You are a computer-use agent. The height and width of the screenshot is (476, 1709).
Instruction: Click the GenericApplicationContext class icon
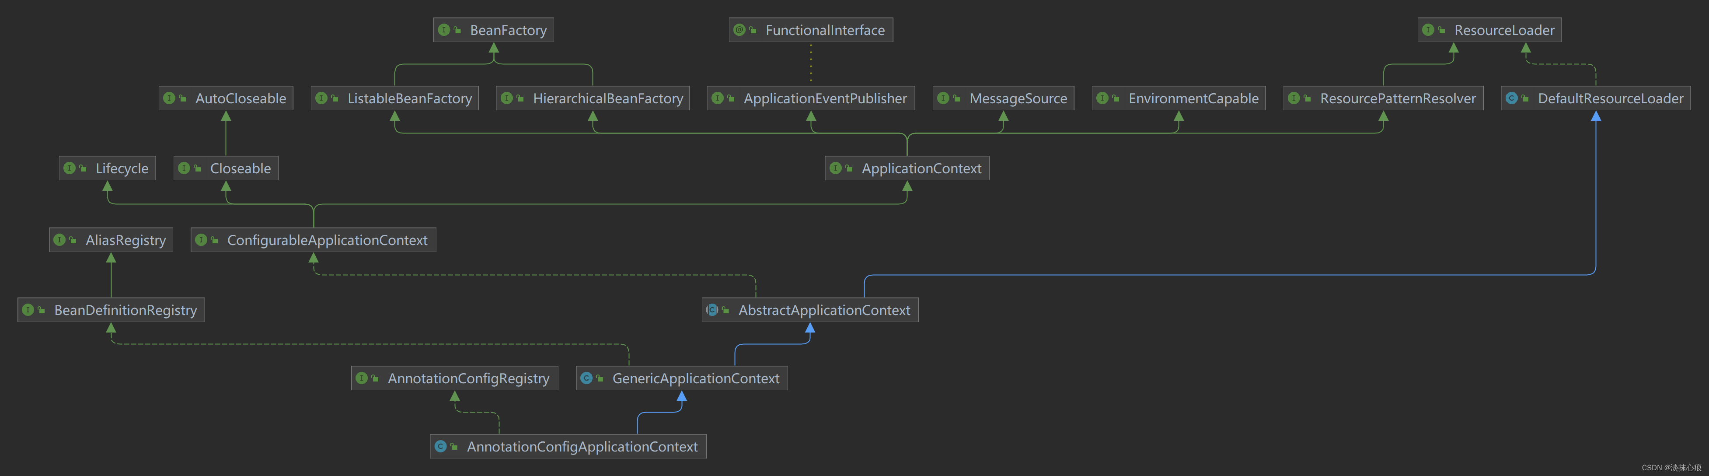[x=586, y=378]
